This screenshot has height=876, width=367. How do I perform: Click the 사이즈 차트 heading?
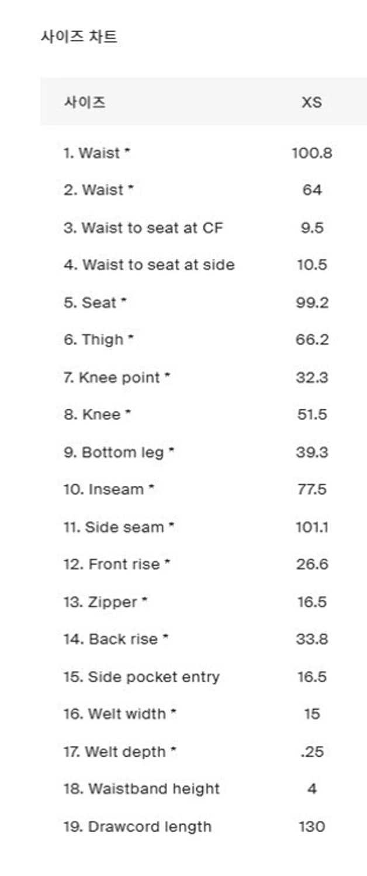point(79,37)
